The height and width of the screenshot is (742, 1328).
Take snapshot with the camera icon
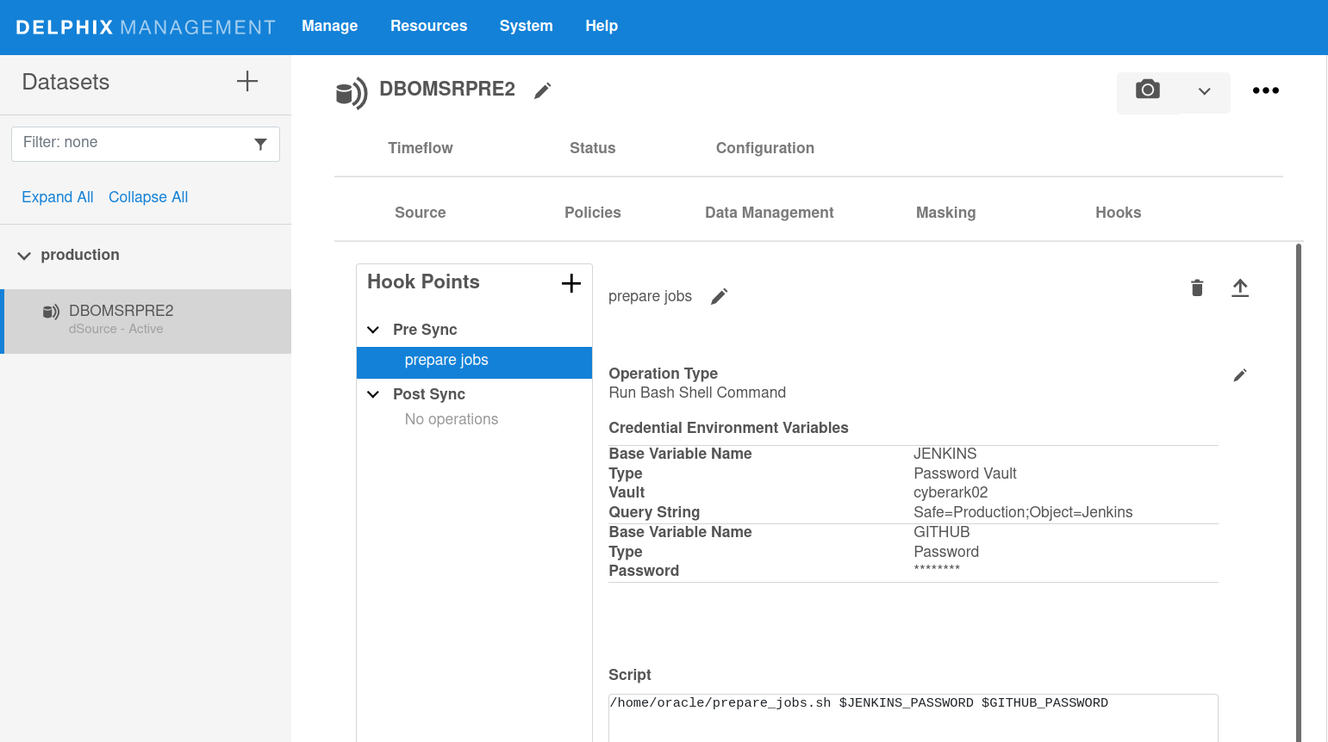click(x=1147, y=90)
